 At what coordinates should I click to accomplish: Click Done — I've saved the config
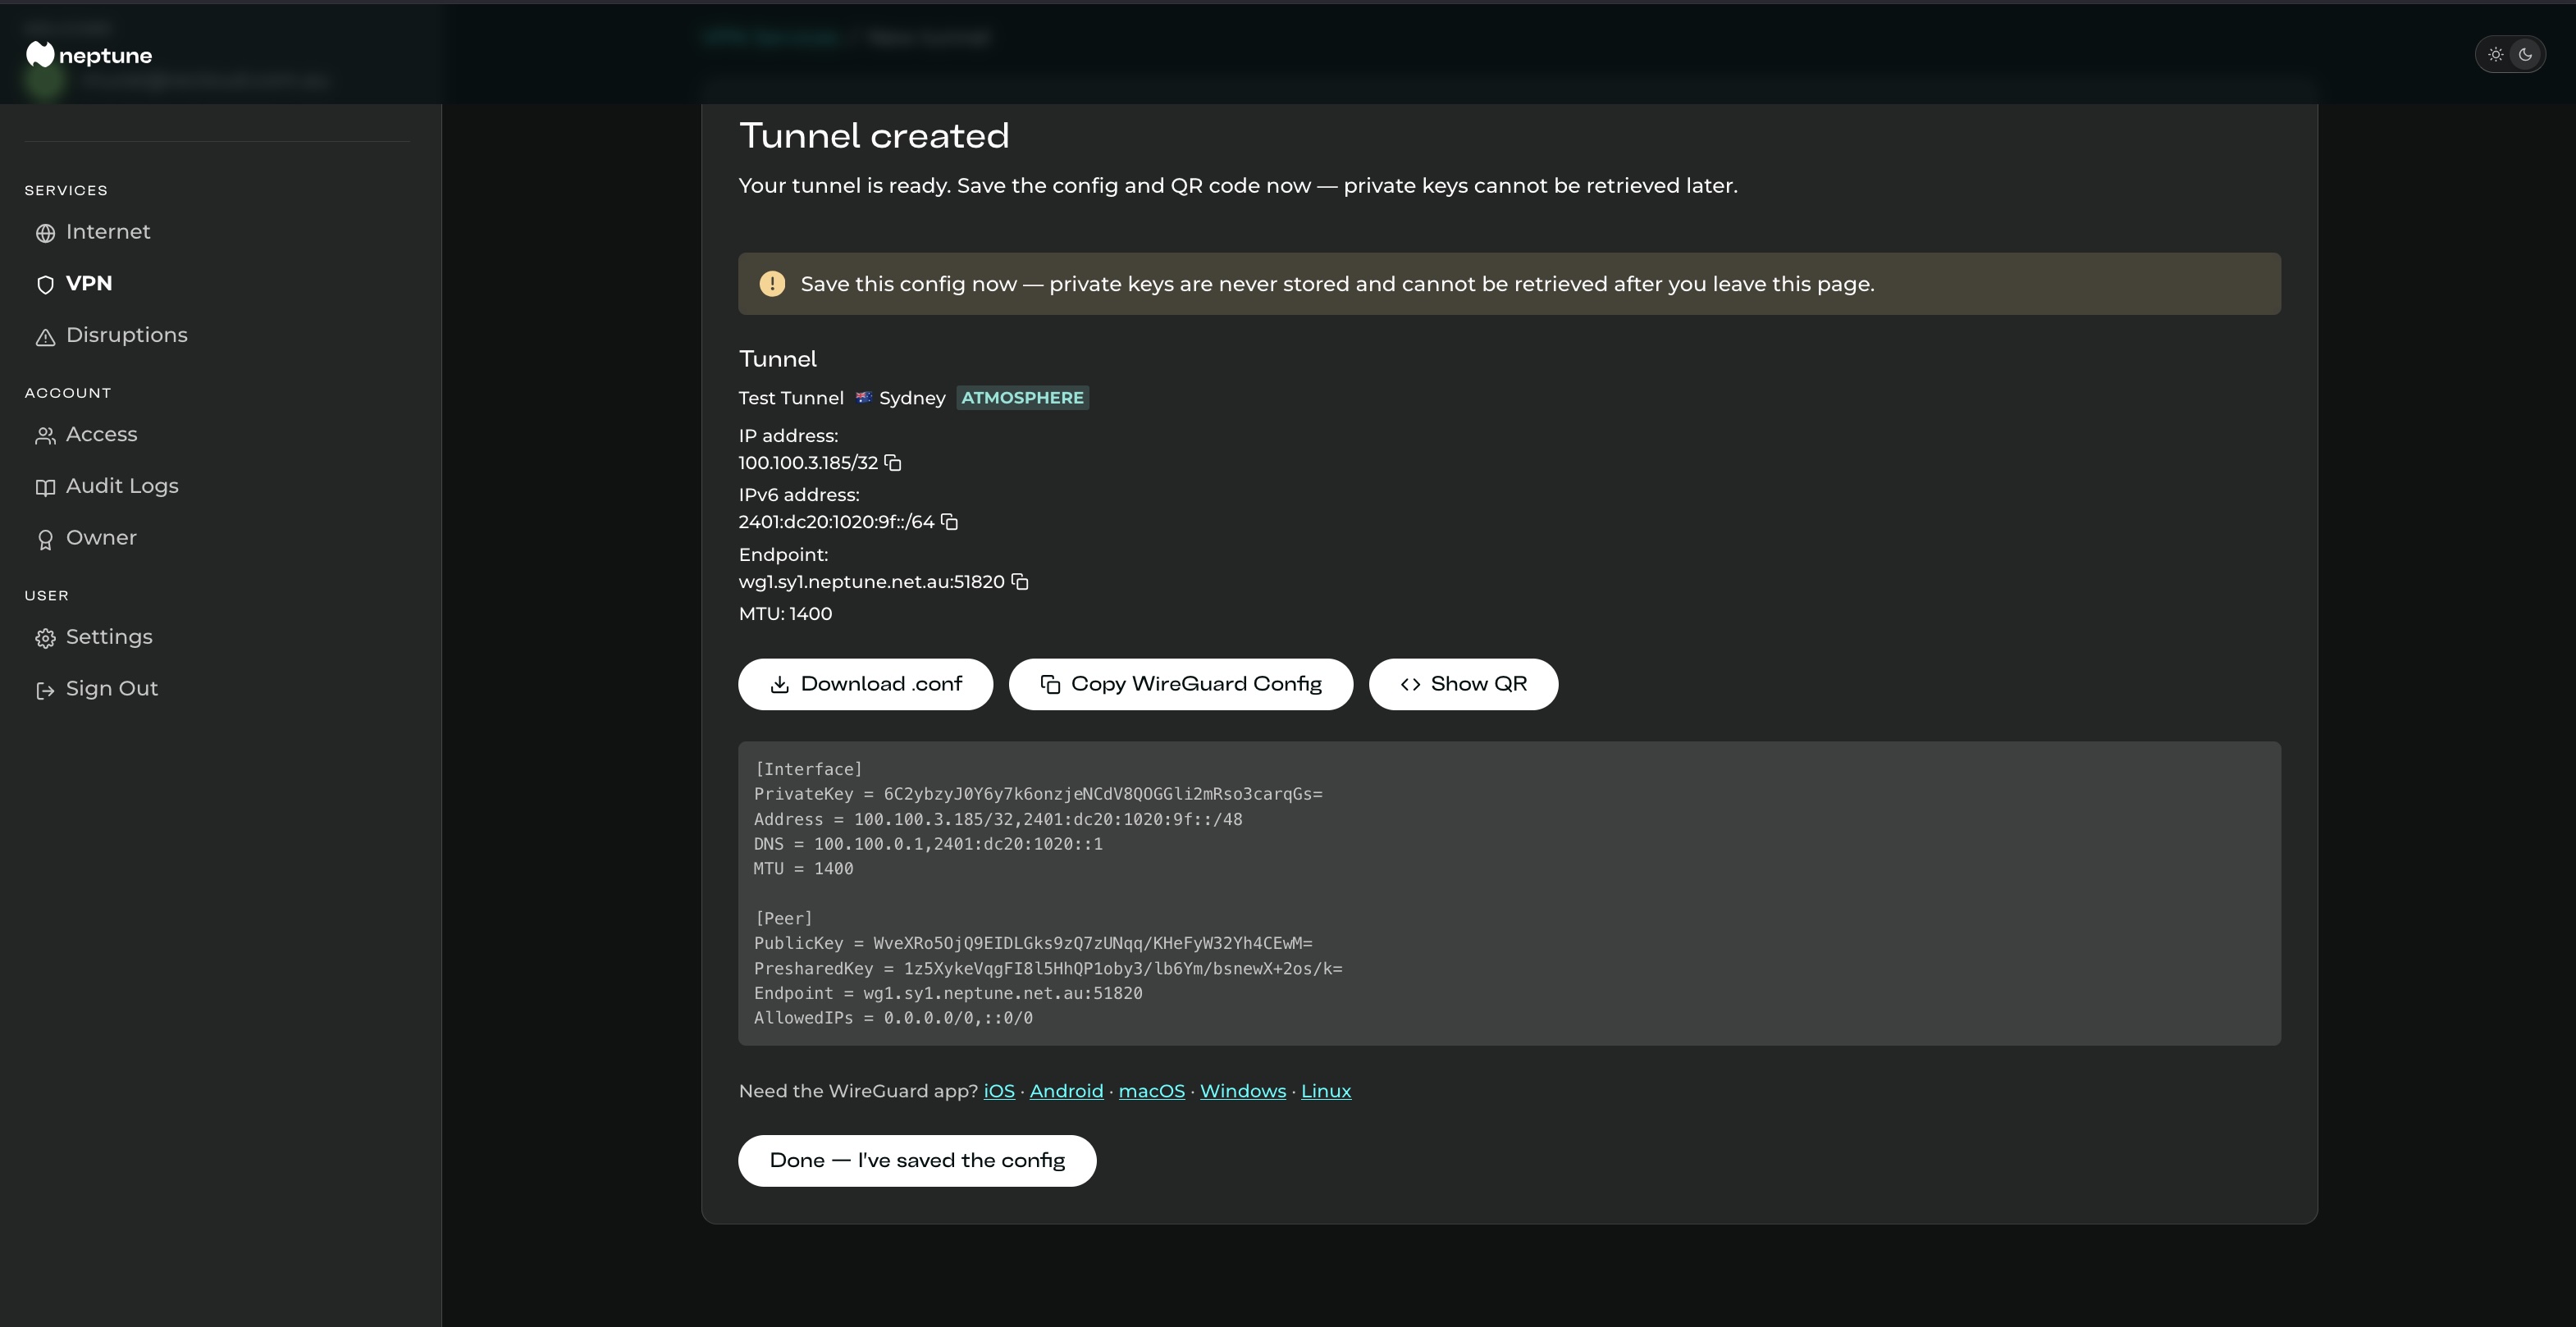pos(917,1161)
